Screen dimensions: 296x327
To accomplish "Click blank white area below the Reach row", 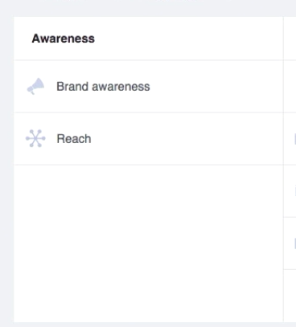I will (x=148, y=243).
